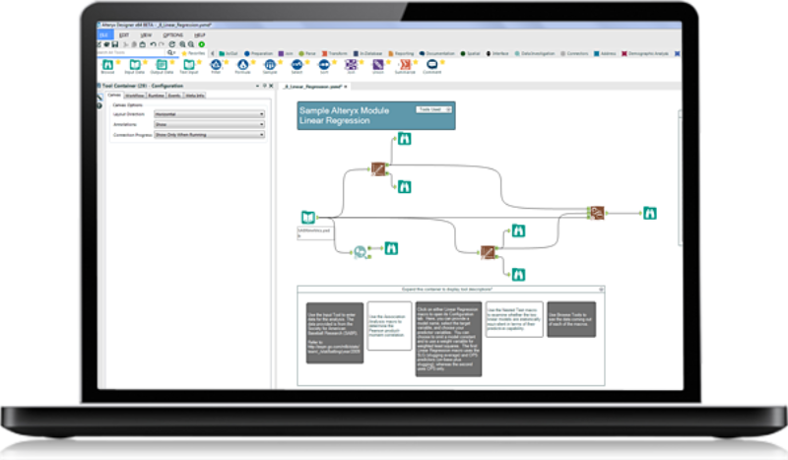The height and width of the screenshot is (460, 788).
Task: Select the Parse tool category
Action: click(307, 53)
